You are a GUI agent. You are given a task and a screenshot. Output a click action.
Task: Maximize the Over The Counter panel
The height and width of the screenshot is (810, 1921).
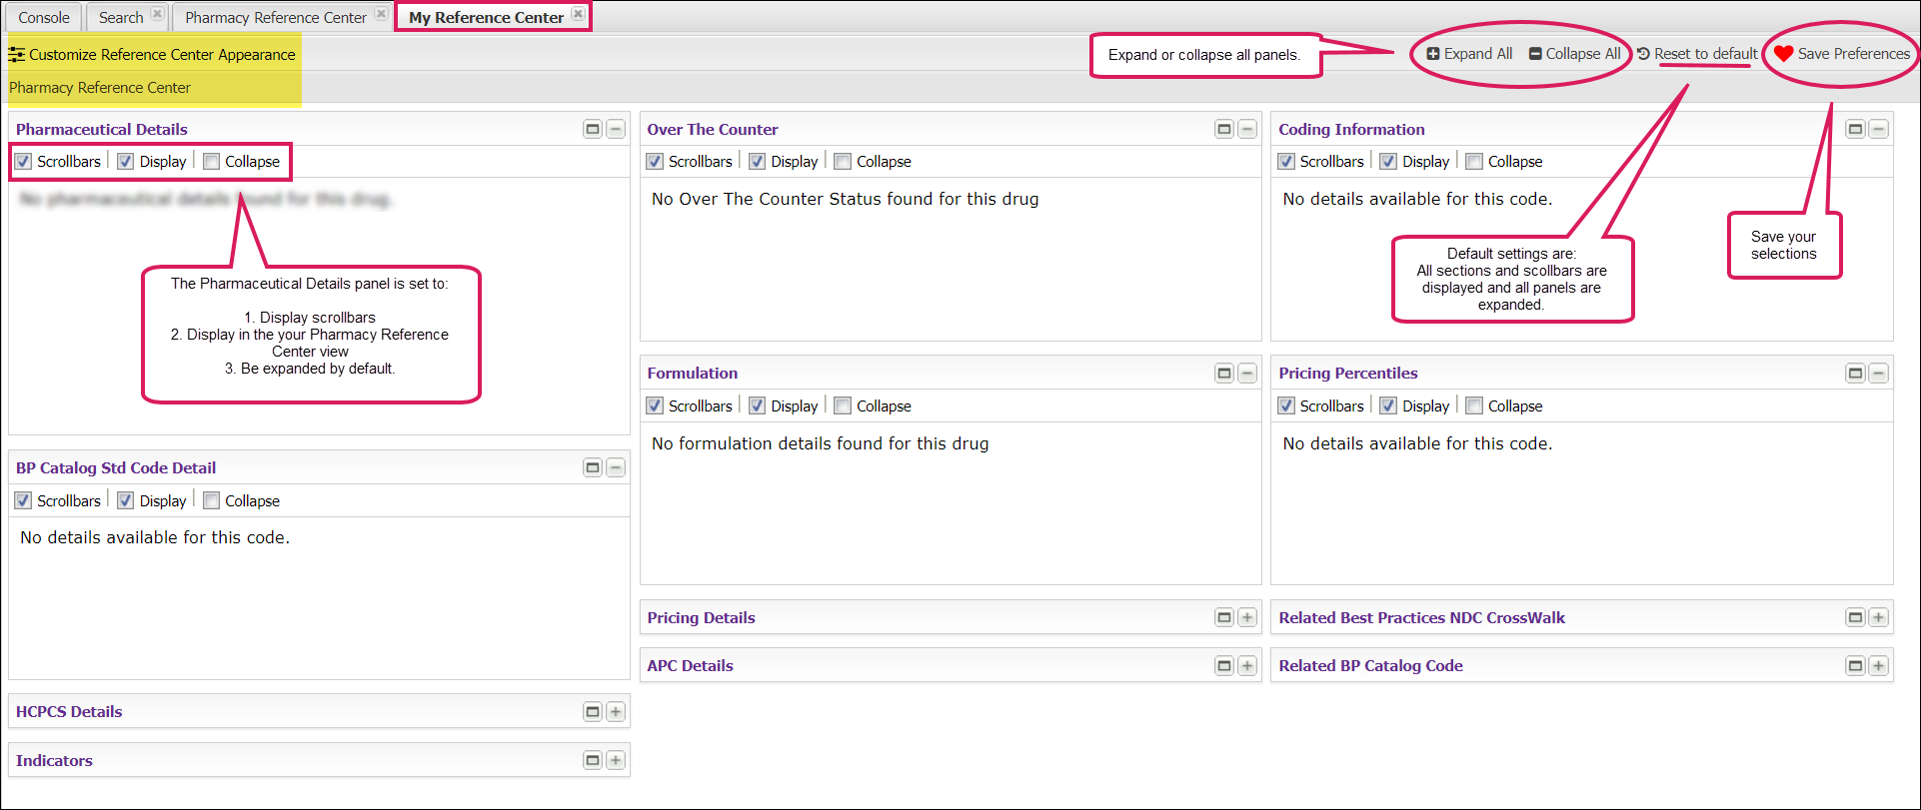point(1224,129)
